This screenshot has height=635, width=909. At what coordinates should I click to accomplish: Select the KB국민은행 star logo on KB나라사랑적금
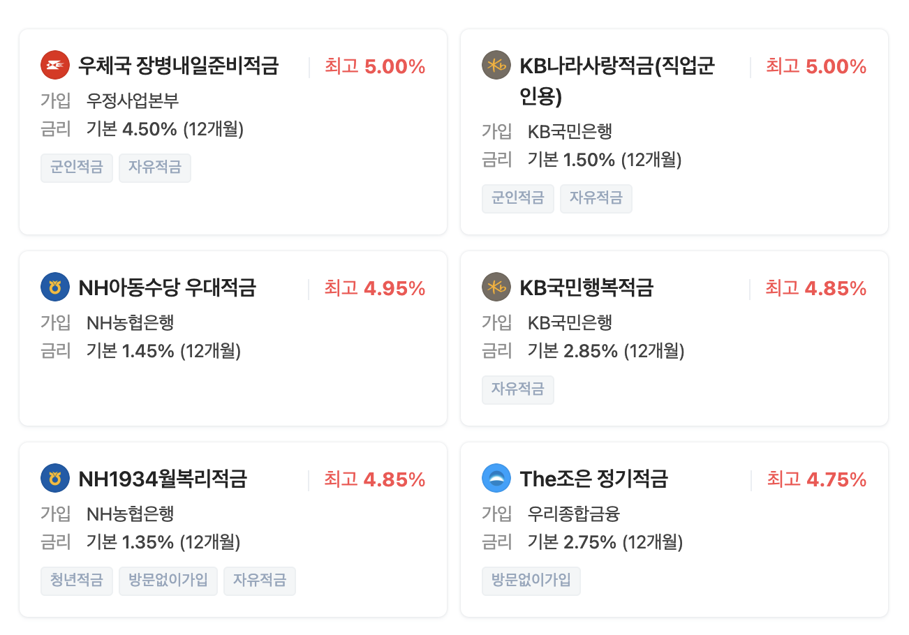coord(496,66)
